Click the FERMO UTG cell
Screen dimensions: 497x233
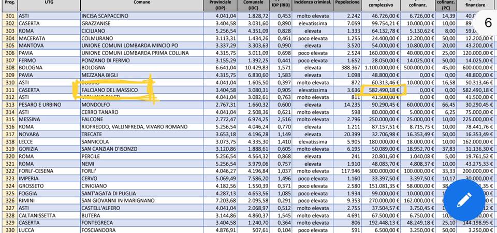click(x=49, y=60)
